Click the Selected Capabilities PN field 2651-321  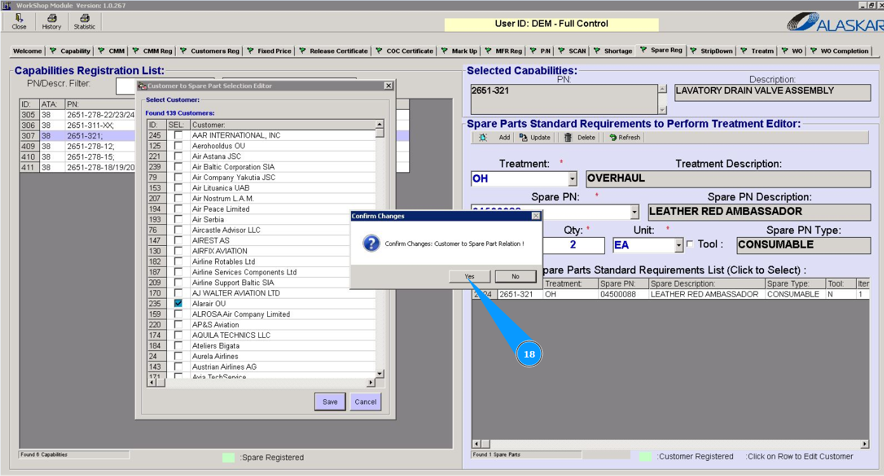564,100
